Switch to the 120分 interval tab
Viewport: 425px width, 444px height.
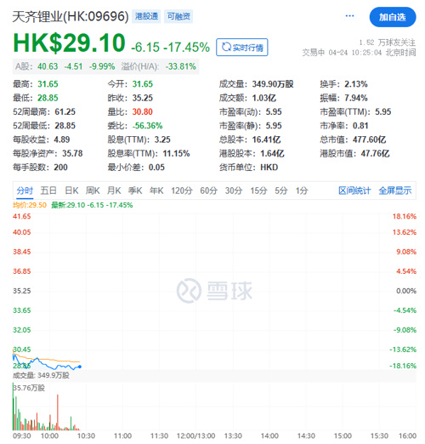182,191
